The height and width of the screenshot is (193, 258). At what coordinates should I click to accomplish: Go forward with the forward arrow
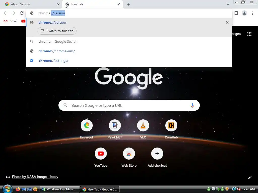click(14, 13)
